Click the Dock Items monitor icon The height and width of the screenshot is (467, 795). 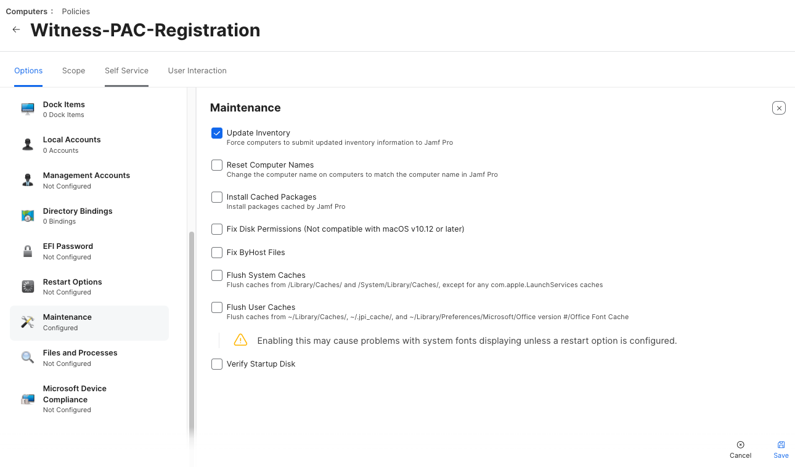tap(28, 109)
